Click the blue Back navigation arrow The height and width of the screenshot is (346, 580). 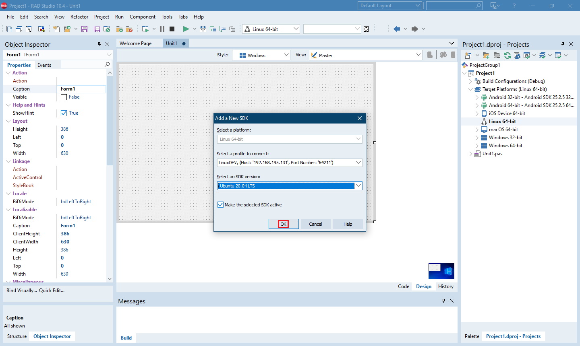tap(397, 29)
